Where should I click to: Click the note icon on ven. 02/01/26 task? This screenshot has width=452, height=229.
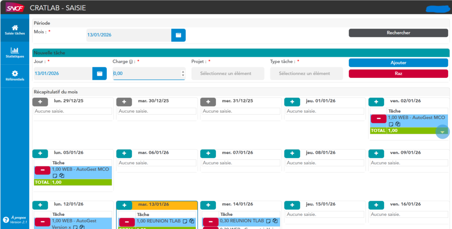[x=391, y=124]
